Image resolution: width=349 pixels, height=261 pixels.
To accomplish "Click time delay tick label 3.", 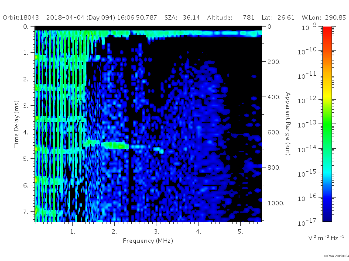I will click(x=26, y=106).
